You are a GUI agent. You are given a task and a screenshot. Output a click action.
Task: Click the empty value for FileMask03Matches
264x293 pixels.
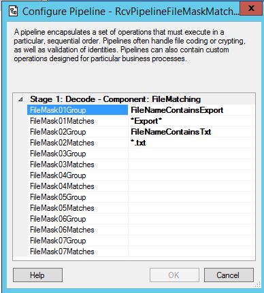coord(192,165)
